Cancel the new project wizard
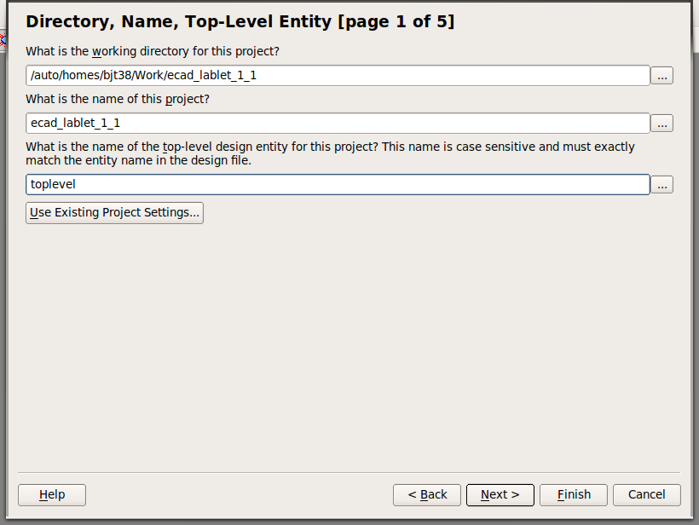 click(x=646, y=494)
